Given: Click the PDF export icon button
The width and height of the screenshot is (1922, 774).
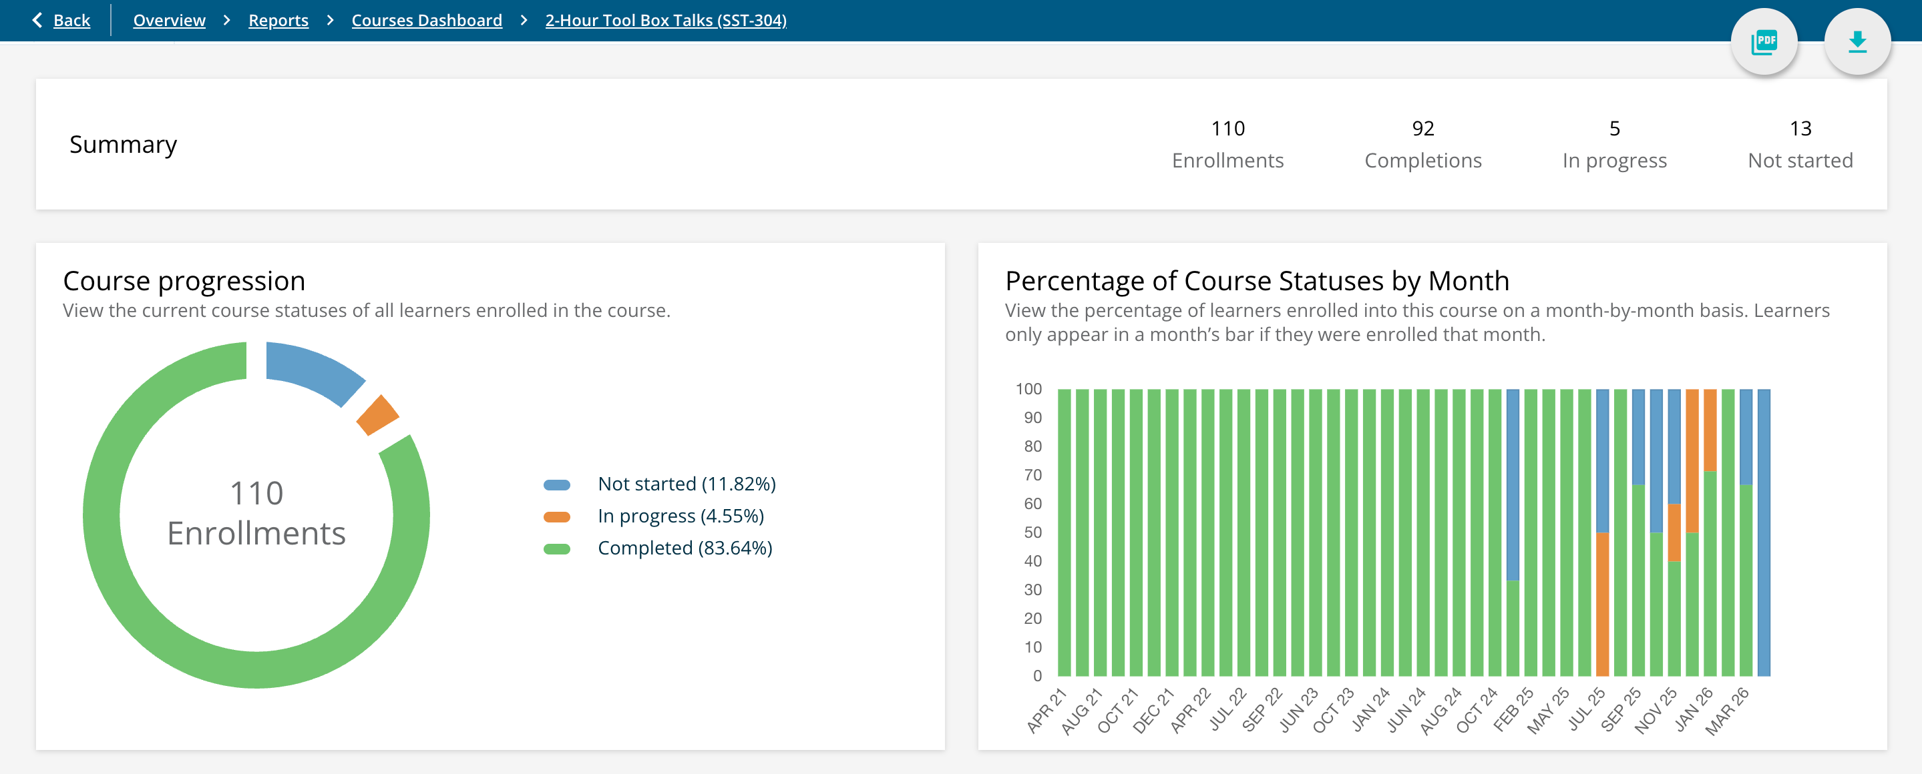Looking at the screenshot, I should click(x=1764, y=42).
